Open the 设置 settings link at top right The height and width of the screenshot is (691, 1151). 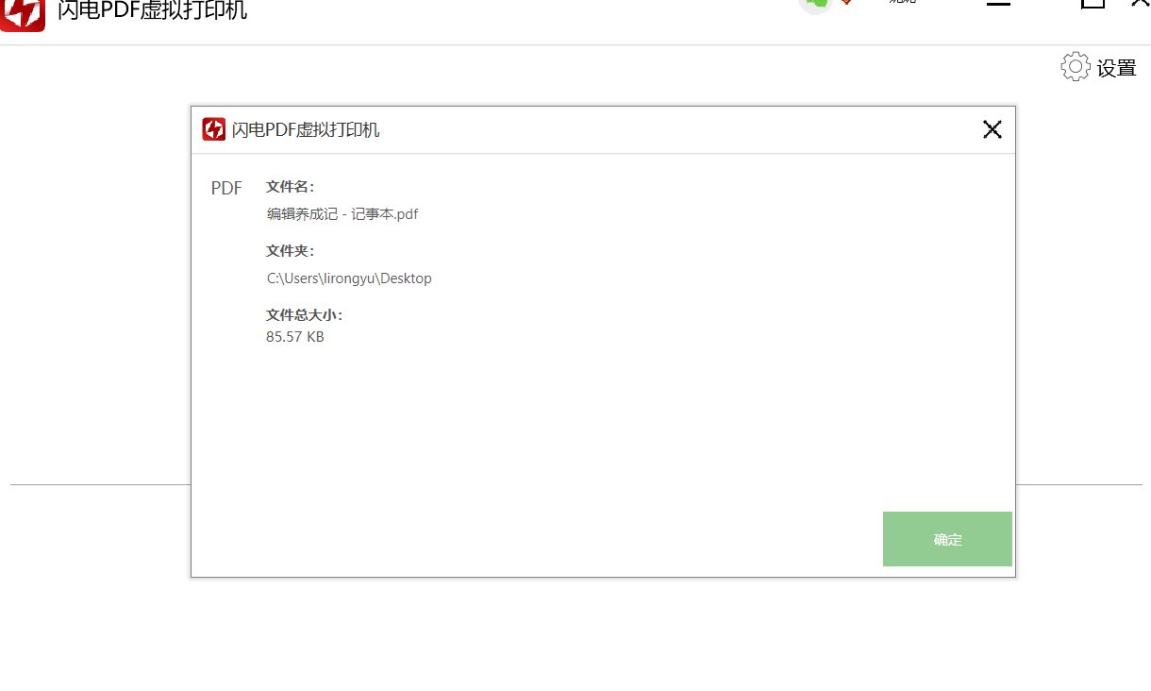click(x=1117, y=67)
